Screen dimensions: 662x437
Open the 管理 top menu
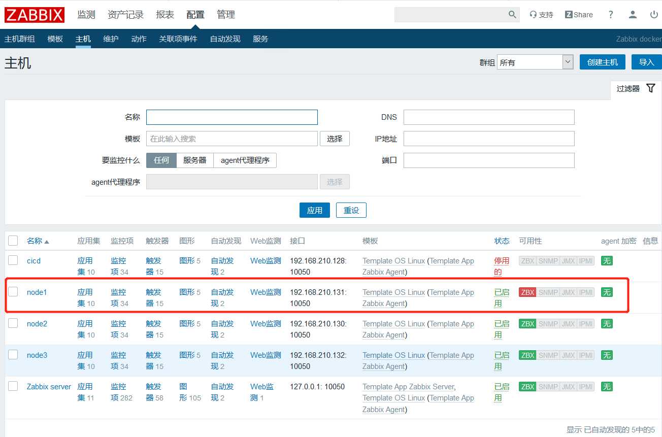coord(226,15)
